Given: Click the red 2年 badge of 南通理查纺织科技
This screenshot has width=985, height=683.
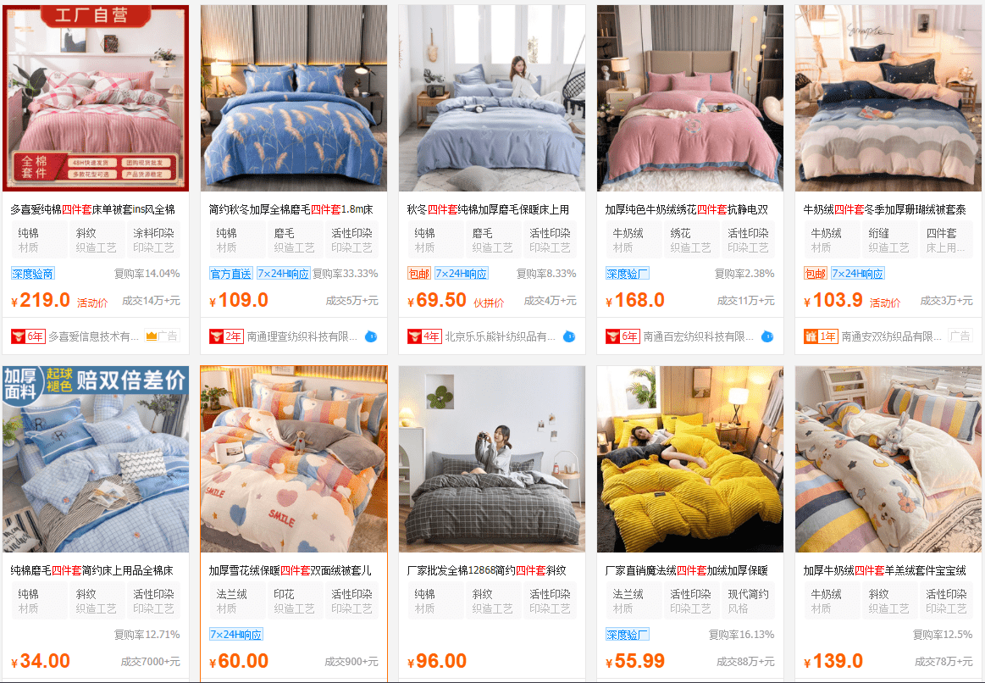Looking at the screenshot, I should pyautogui.click(x=226, y=336).
